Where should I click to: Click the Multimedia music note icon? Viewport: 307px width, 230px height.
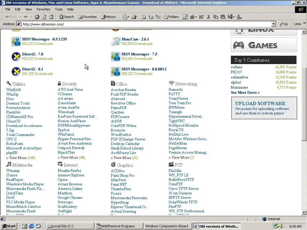9,164
